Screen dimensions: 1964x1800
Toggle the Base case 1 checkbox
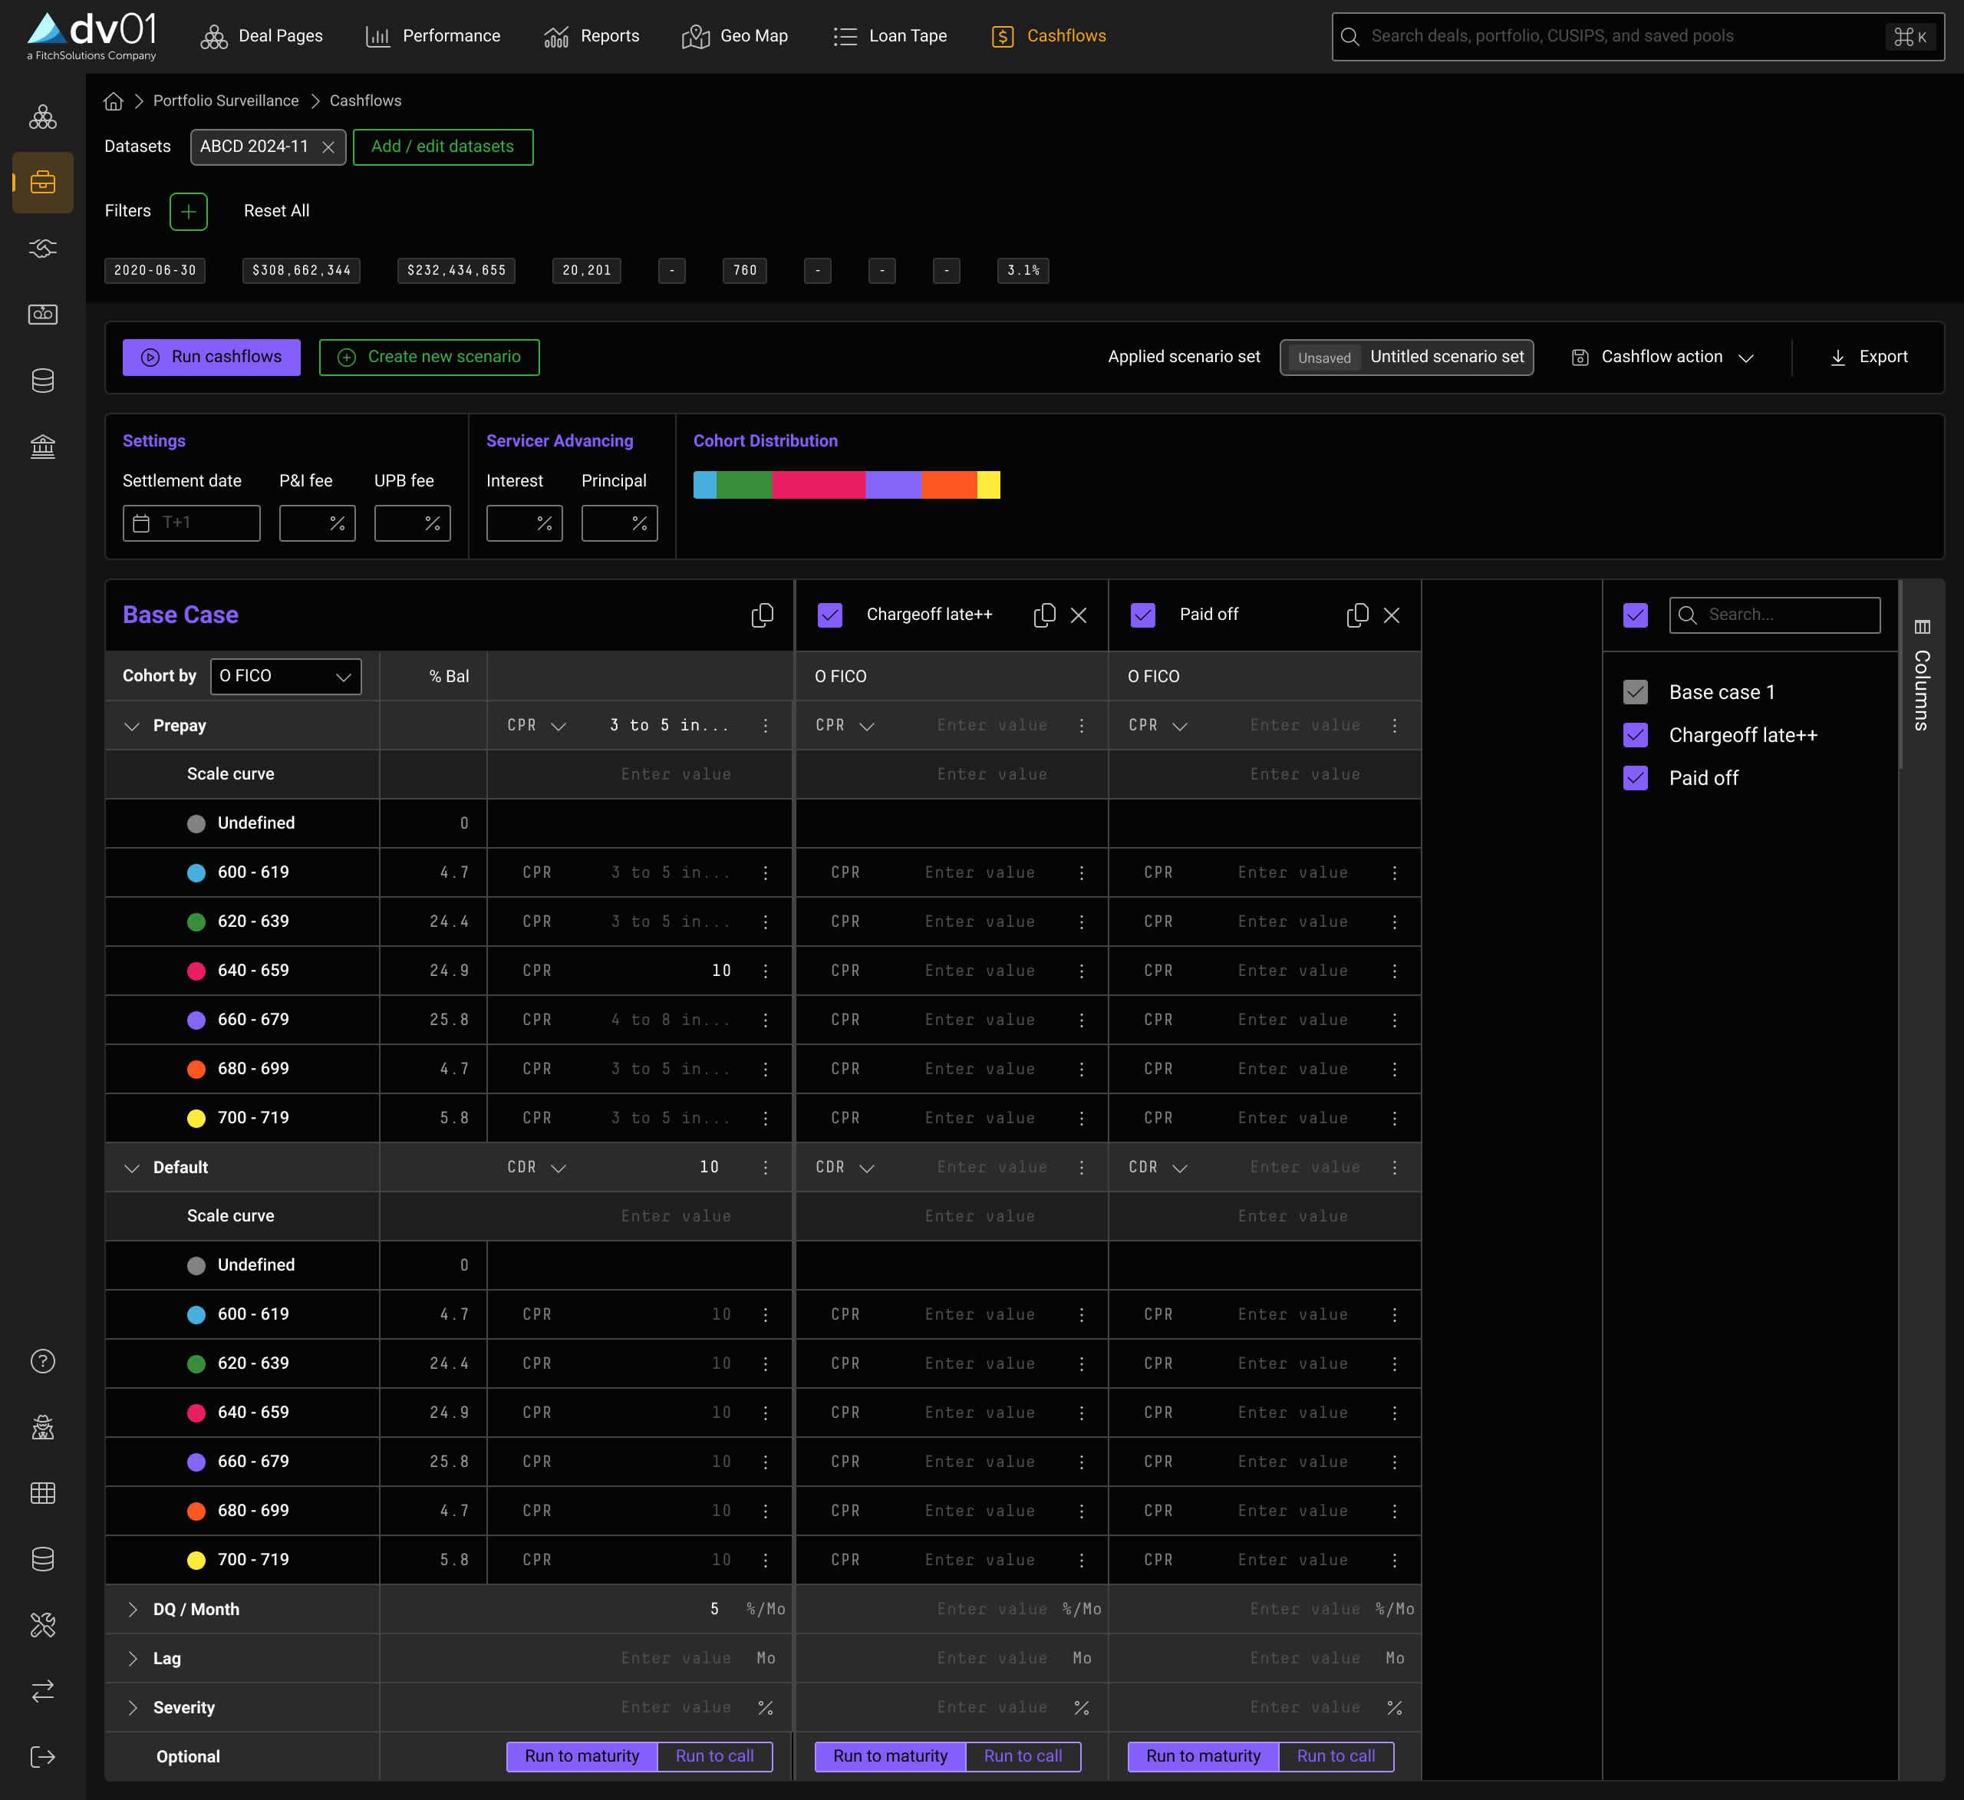1636,692
